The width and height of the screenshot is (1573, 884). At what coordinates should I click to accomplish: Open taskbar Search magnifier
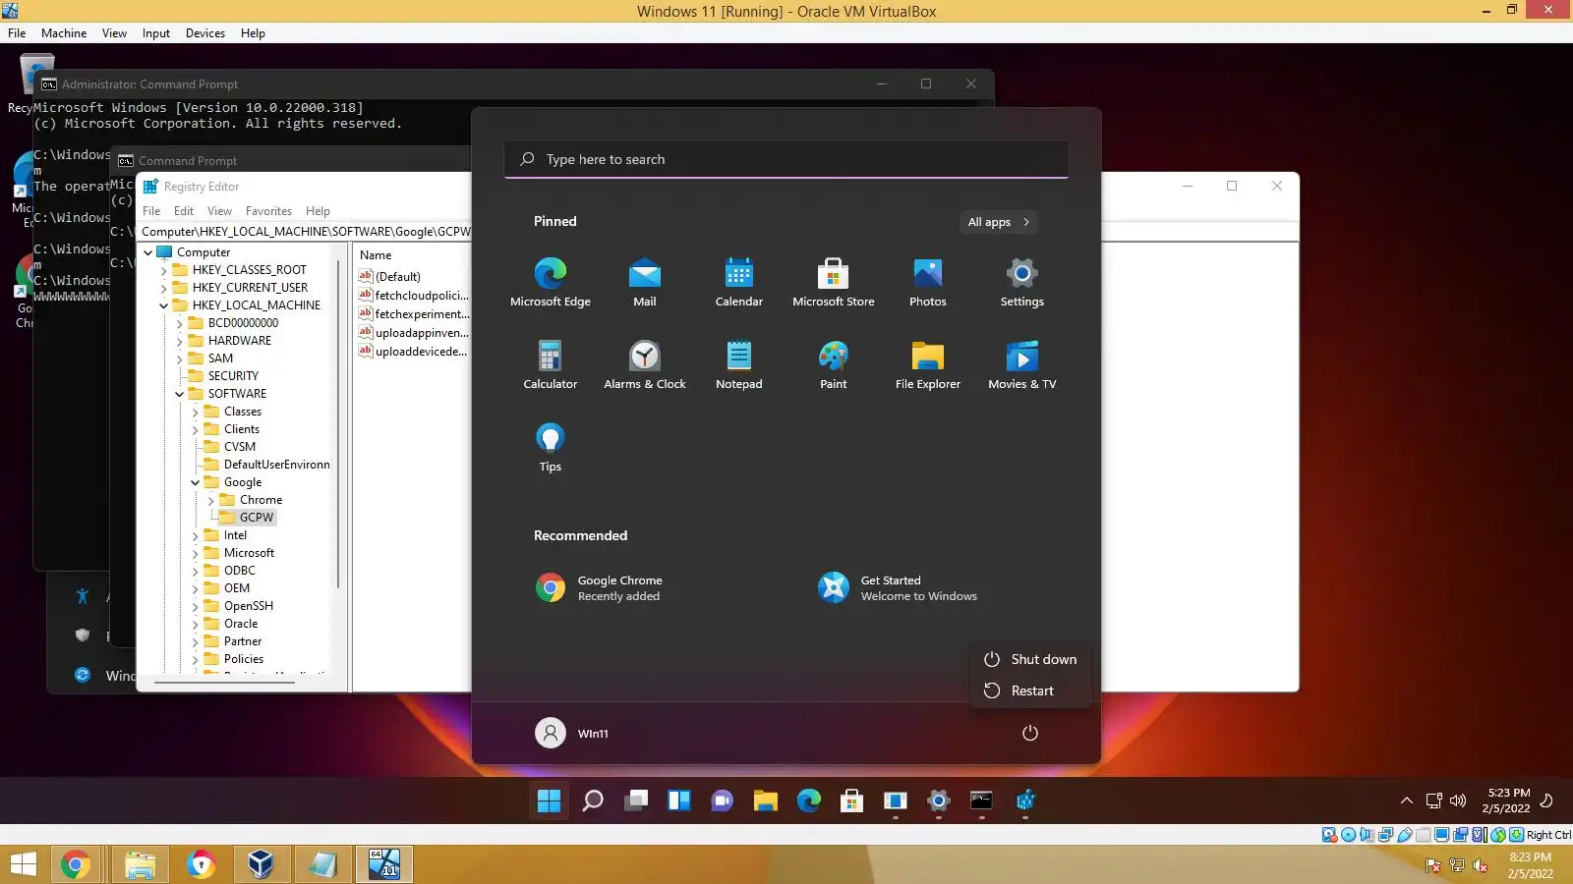coord(593,801)
